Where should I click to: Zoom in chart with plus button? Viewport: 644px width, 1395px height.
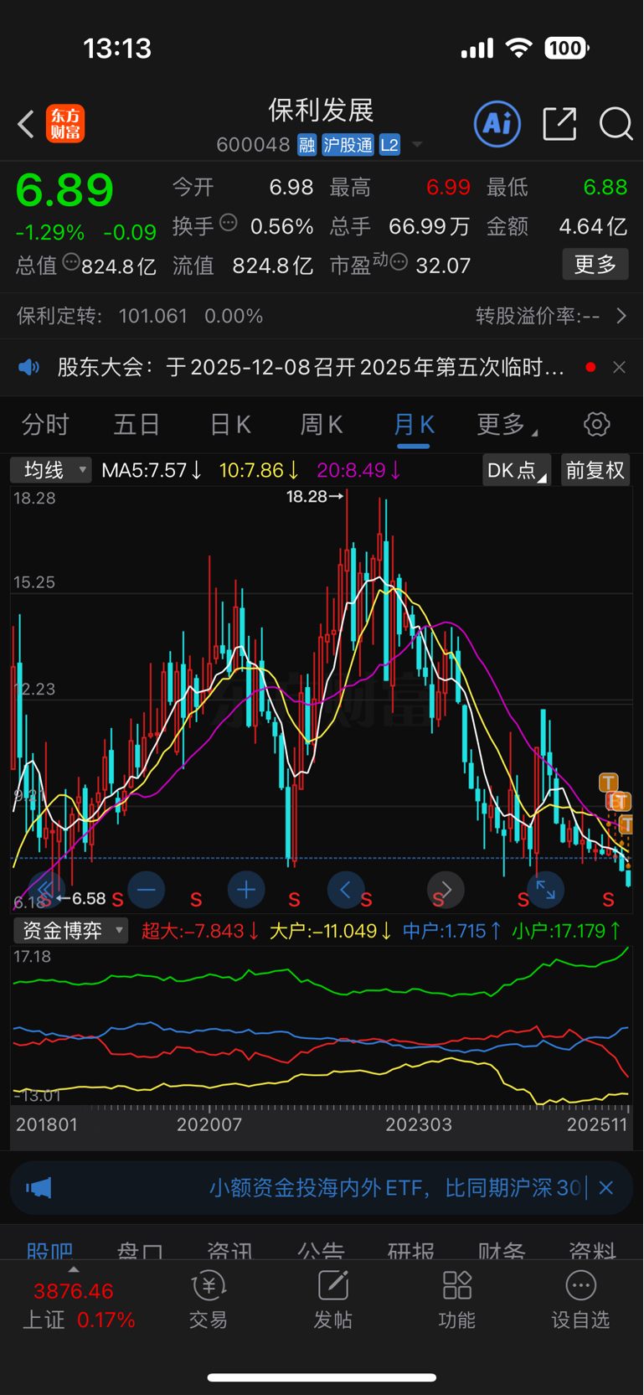[246, 889]
